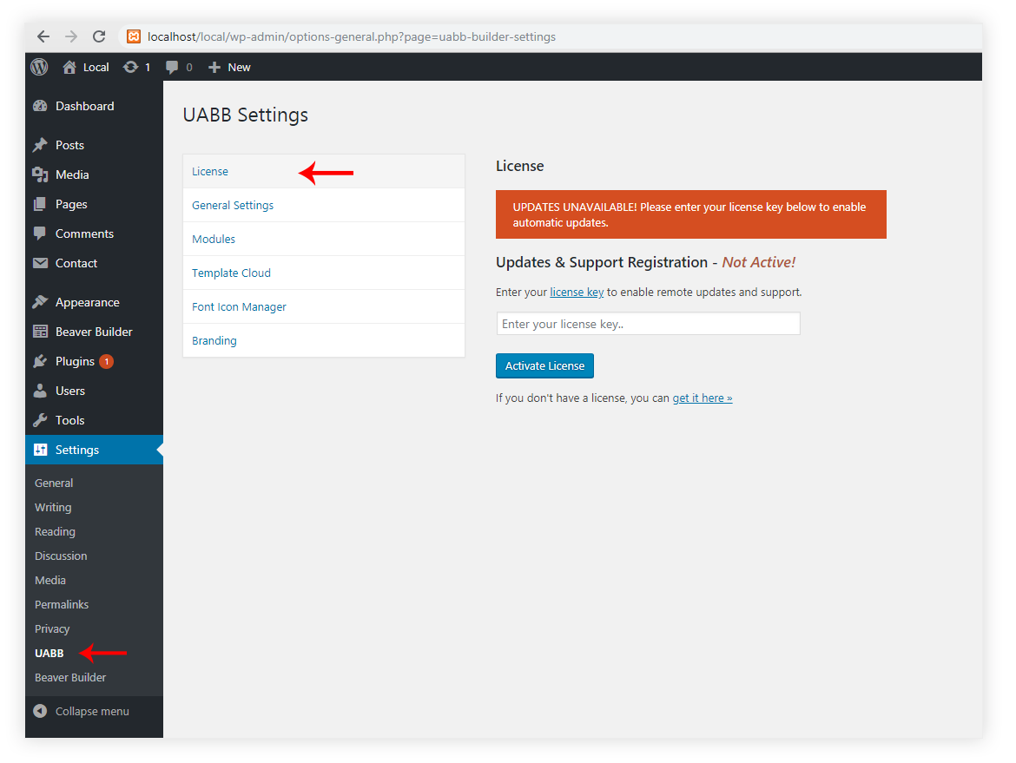Focus the license key input field
This screenshot has width=1016, height=763.
coord(648,324)
